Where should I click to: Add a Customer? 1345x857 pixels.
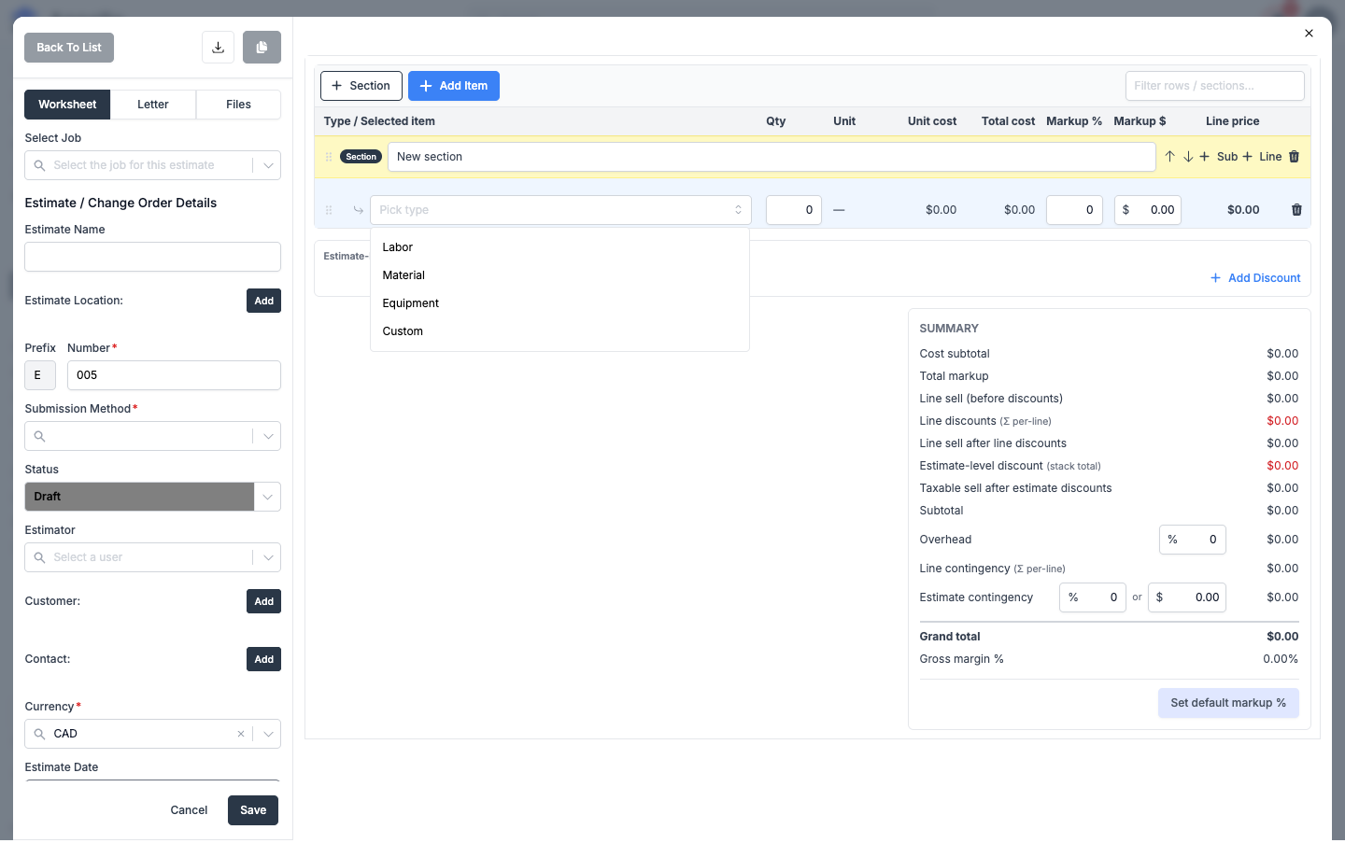pos(264,601)
